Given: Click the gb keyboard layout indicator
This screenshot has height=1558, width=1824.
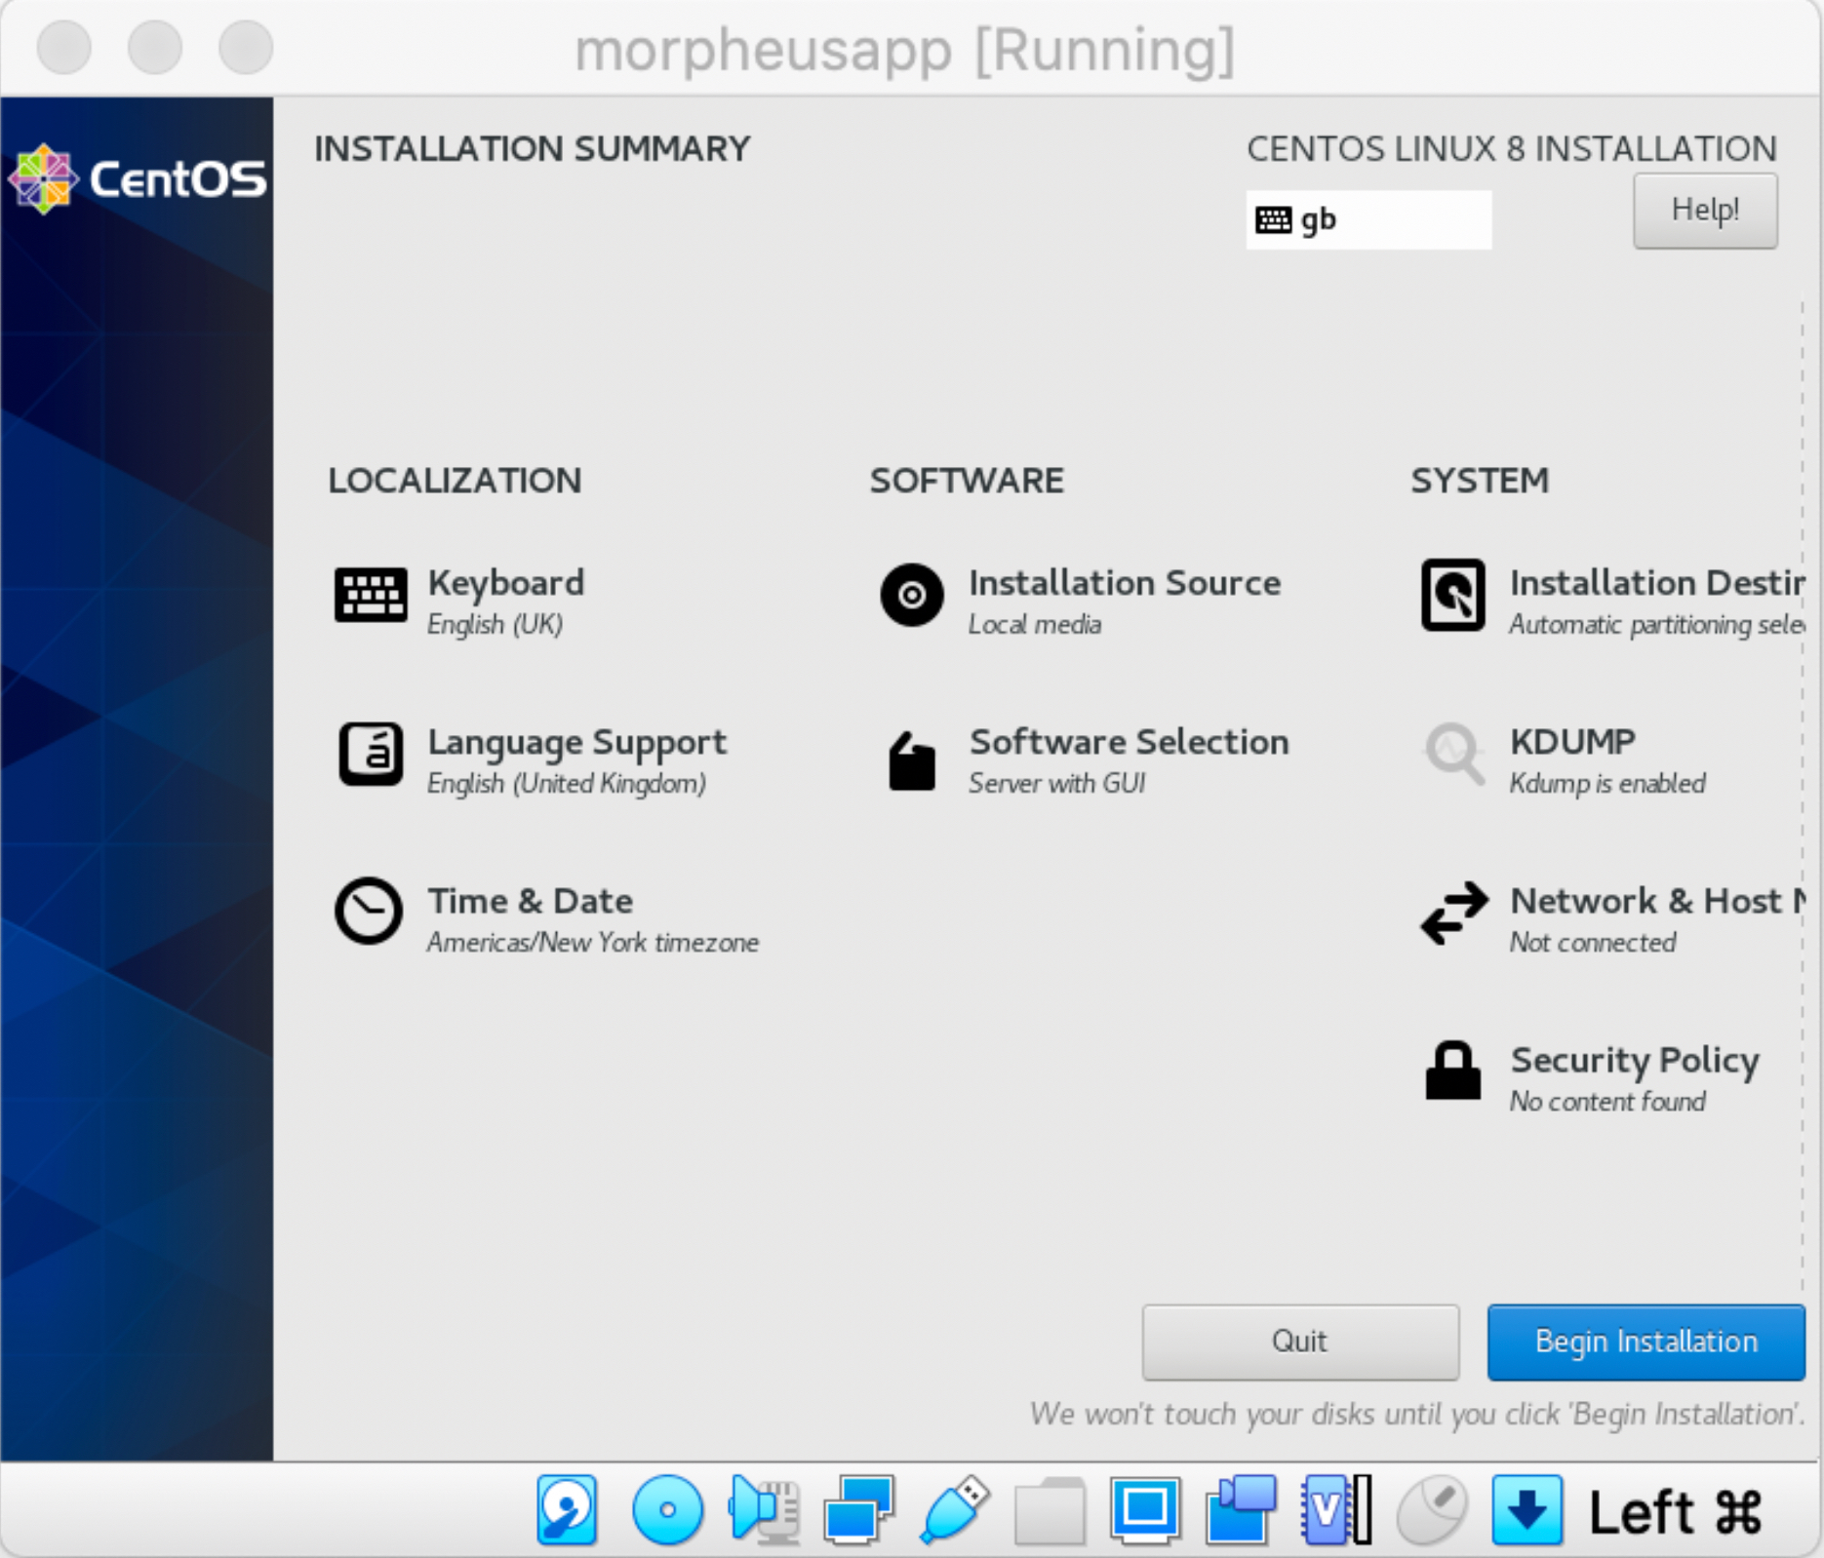Looking at the screenshot, I should tap(1368, 220).
